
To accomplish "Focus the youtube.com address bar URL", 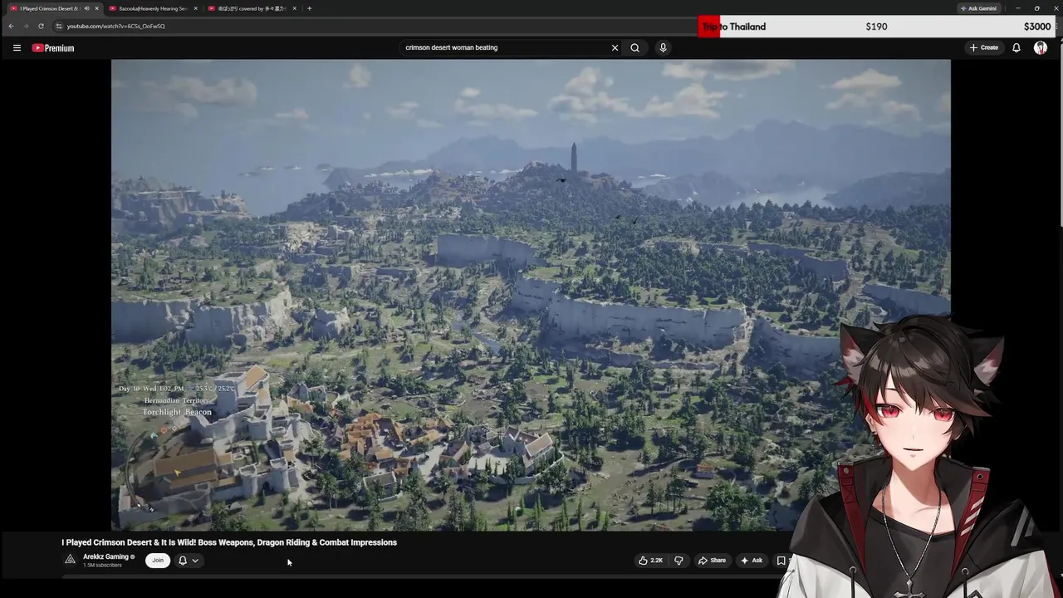I will (x=115, y=26).
